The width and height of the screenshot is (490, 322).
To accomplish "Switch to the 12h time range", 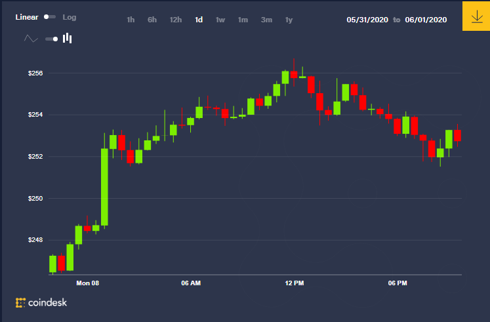I will (x=176, y=20).
